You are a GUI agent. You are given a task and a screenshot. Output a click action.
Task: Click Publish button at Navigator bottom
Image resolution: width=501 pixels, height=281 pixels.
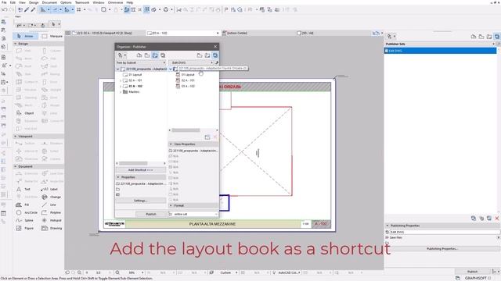(x=472, y=272)
